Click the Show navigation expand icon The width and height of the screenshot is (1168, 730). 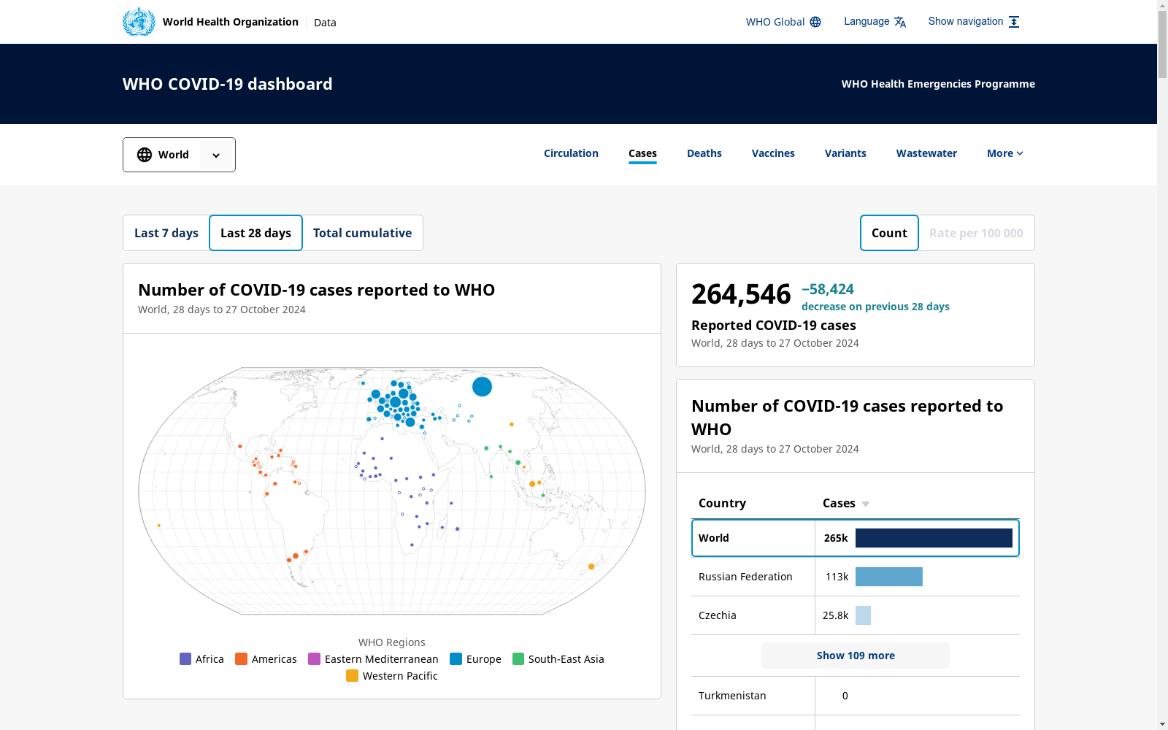[1014, 22]
